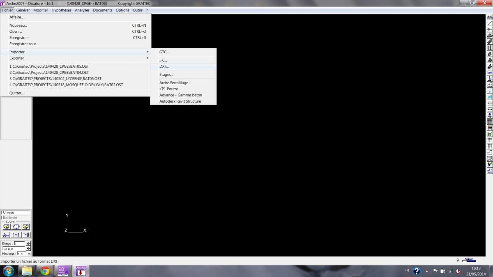The height and width of the screenshot is (277, 493).
Task: Click the PH RDC level name field
Action: (x=14, y=249)
